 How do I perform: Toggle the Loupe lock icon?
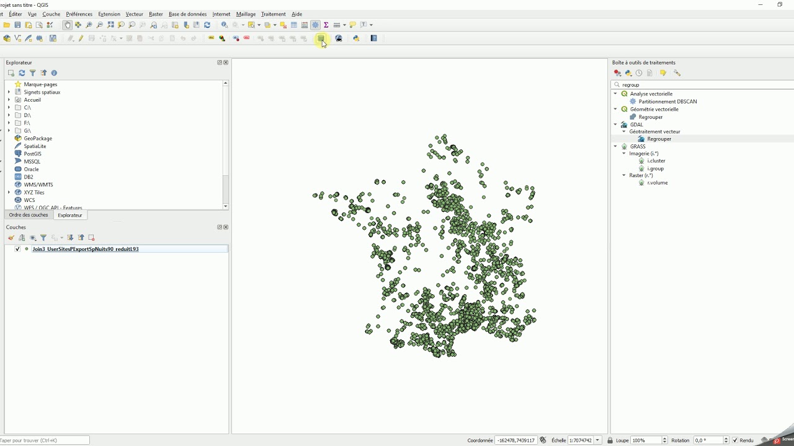pyautogui.click(x=610, y=440)
